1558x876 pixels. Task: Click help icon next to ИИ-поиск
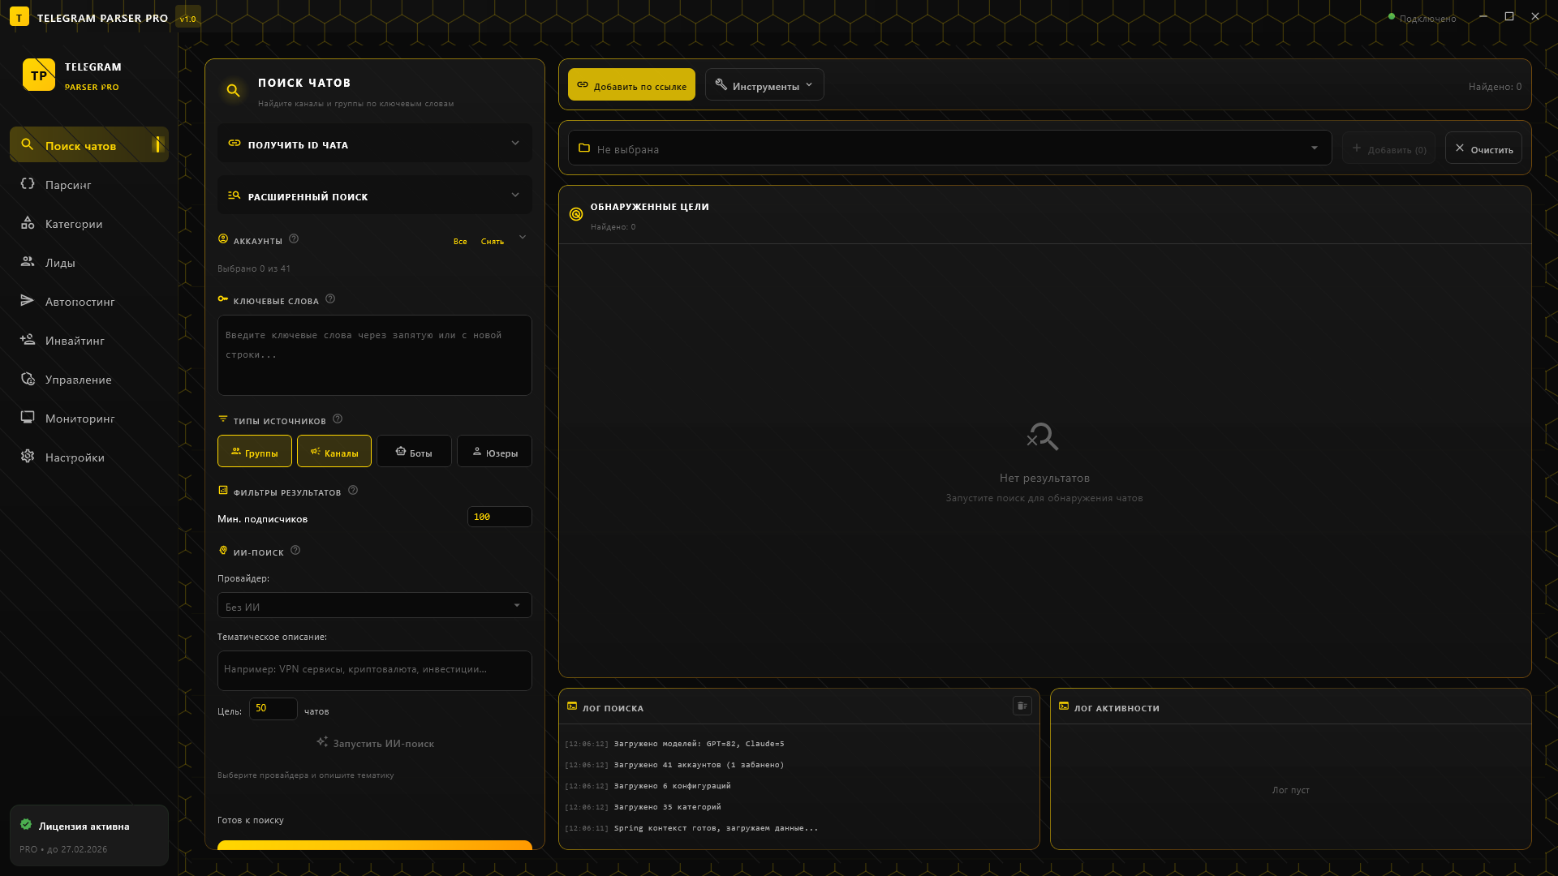pos(295,550)
